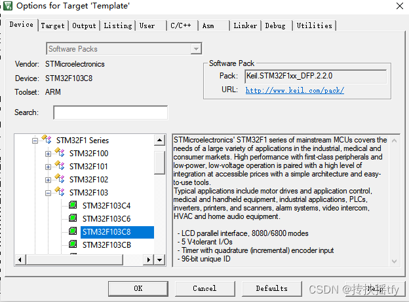Image resolution: width=409 pixels, height=302 pixels.
Task: Open the Linker tab
Action: click(245, 25)
